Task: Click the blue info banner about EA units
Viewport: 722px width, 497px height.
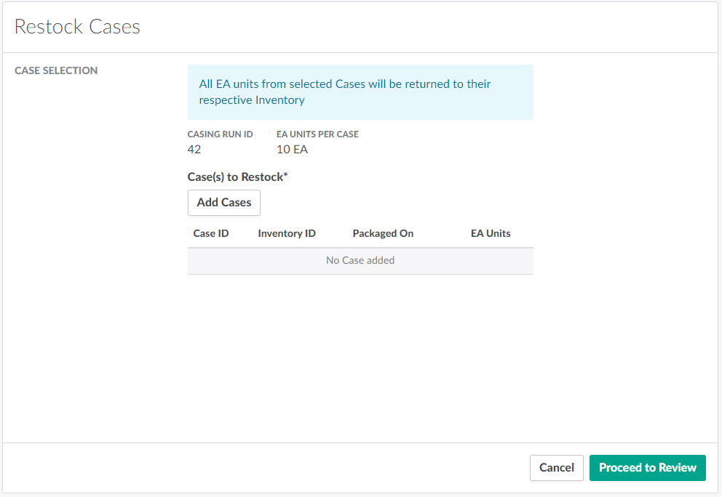Action: [x=360, y=92]
